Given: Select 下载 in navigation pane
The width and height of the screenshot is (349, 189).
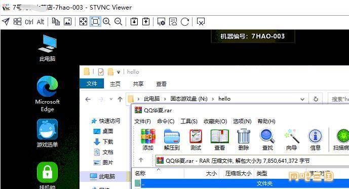Looking at the screenshot, I should [x=103, y=141].
